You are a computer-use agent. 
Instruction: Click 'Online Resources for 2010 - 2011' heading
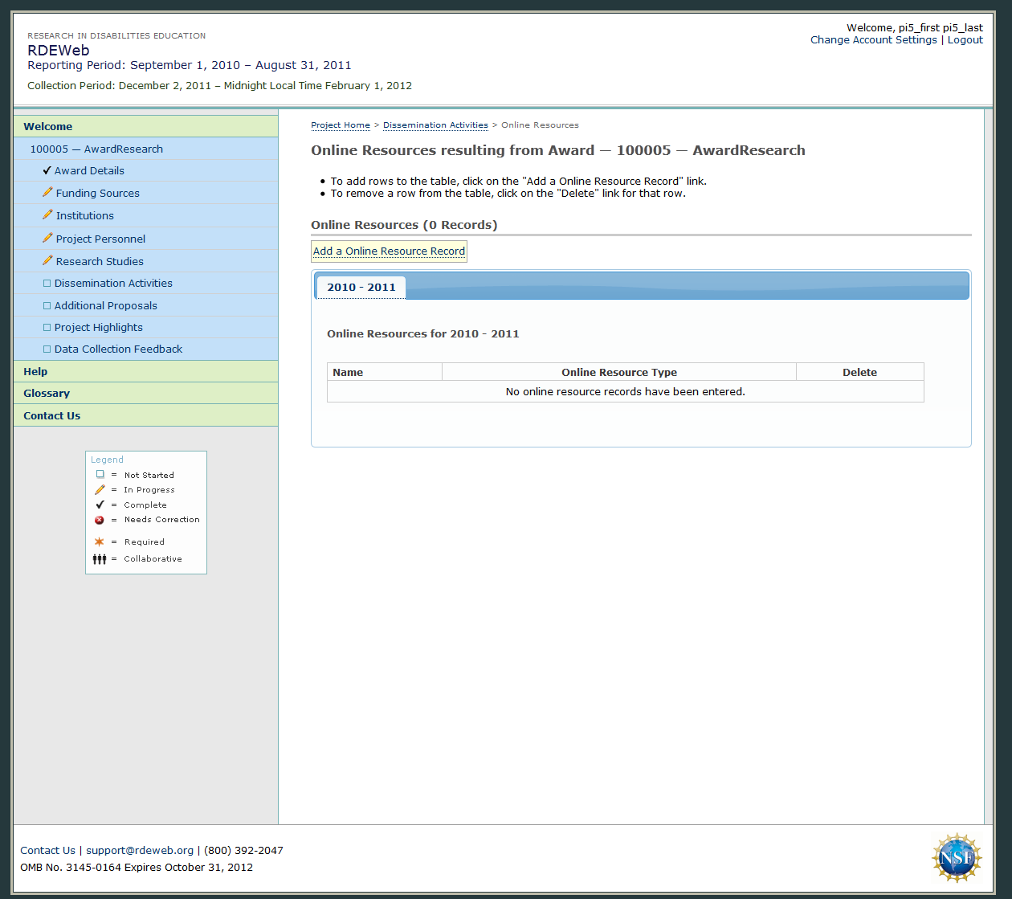(x=423, y=333)
